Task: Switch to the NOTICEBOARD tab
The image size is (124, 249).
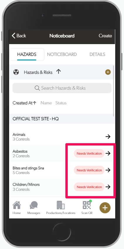Action: (x=62, y=54)
